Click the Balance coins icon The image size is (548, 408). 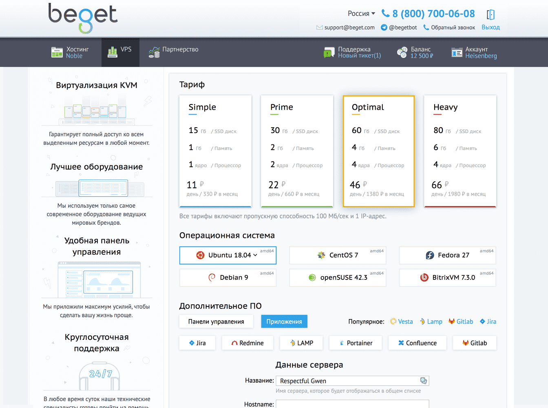coord(402,52)
